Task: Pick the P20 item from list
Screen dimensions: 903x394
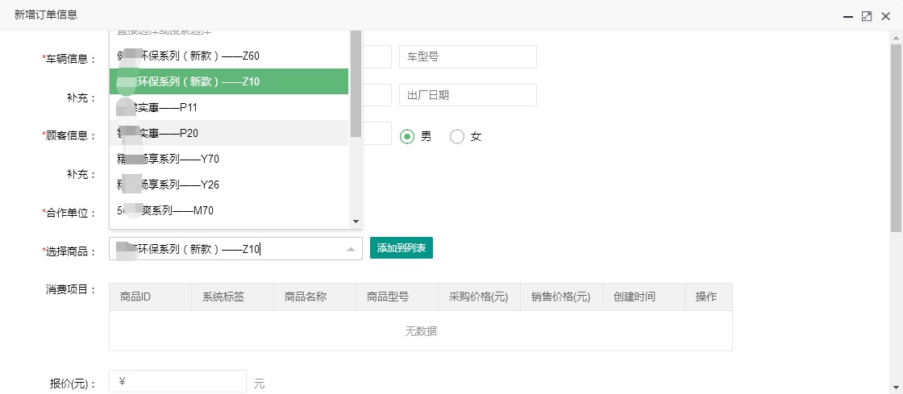Action: click(229, 133)
